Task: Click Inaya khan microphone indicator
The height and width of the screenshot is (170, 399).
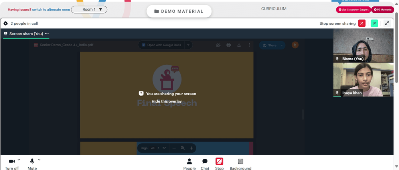Action: (337, 93)
